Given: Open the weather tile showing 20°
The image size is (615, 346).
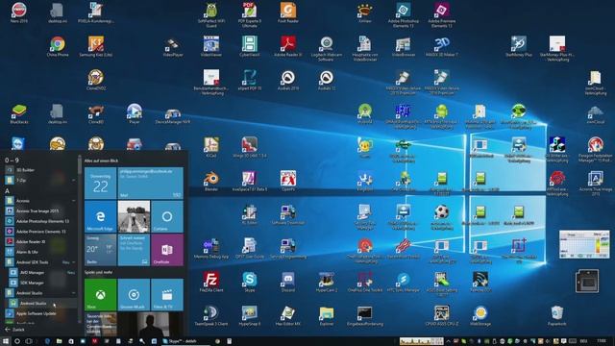Looking at the screenshot, I should click(x=100, y=250).
